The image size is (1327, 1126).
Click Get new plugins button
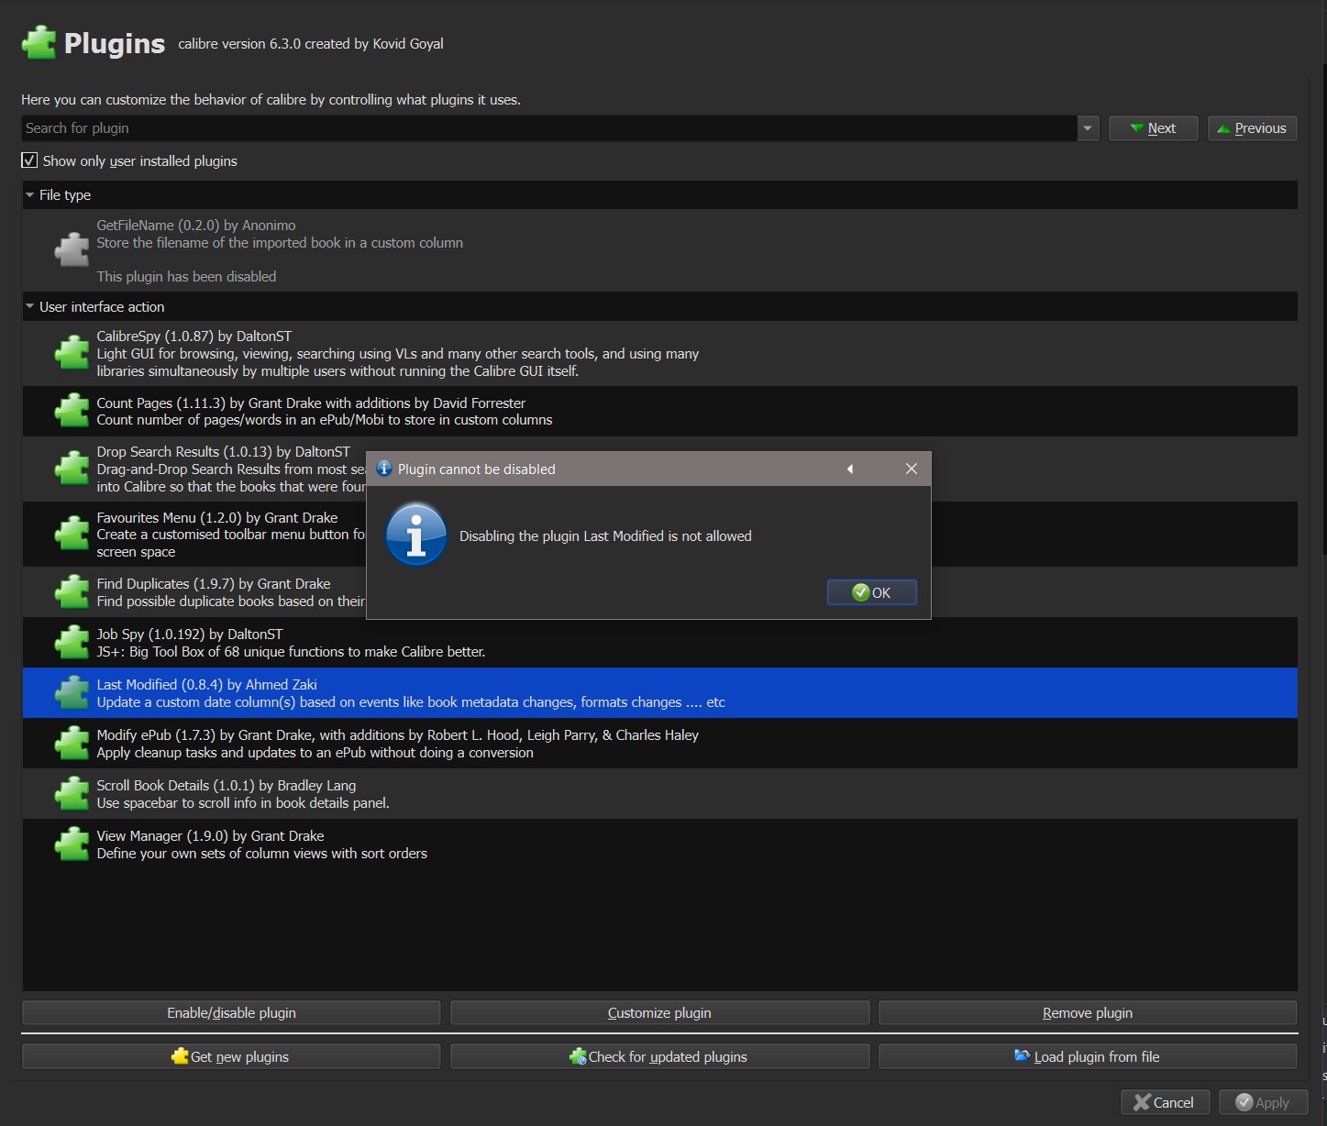(231, 1056)
